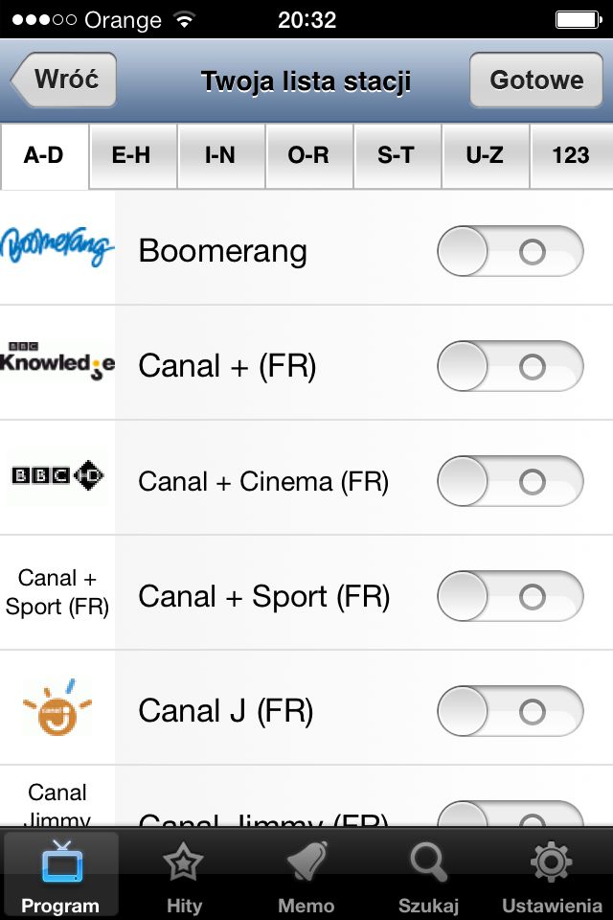Image resolution: width=613 pixels, height=920 pixels.
Task: Toggle the Boomerang station switch
Action: [511, 251]
